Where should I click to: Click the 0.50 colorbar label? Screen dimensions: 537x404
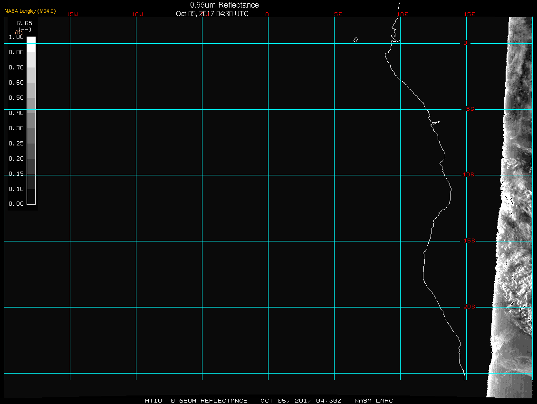(16, 97)
